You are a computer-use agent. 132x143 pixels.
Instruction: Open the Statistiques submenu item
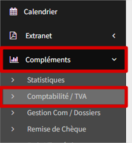coord(46,80)
